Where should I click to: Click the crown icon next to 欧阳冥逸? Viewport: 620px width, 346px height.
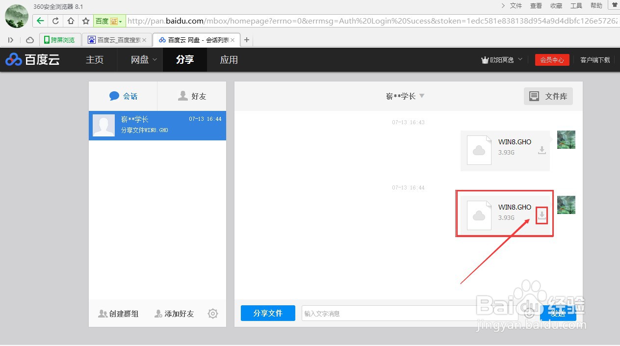click(x=485, y=60)
